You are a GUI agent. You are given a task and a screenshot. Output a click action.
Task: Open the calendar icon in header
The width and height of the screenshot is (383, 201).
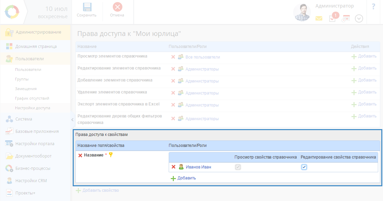pos(346,18)
